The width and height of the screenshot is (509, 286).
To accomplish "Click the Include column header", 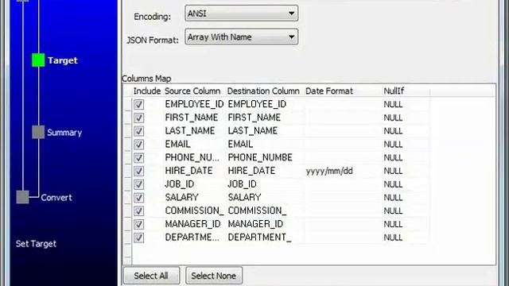I will point(147,91).
